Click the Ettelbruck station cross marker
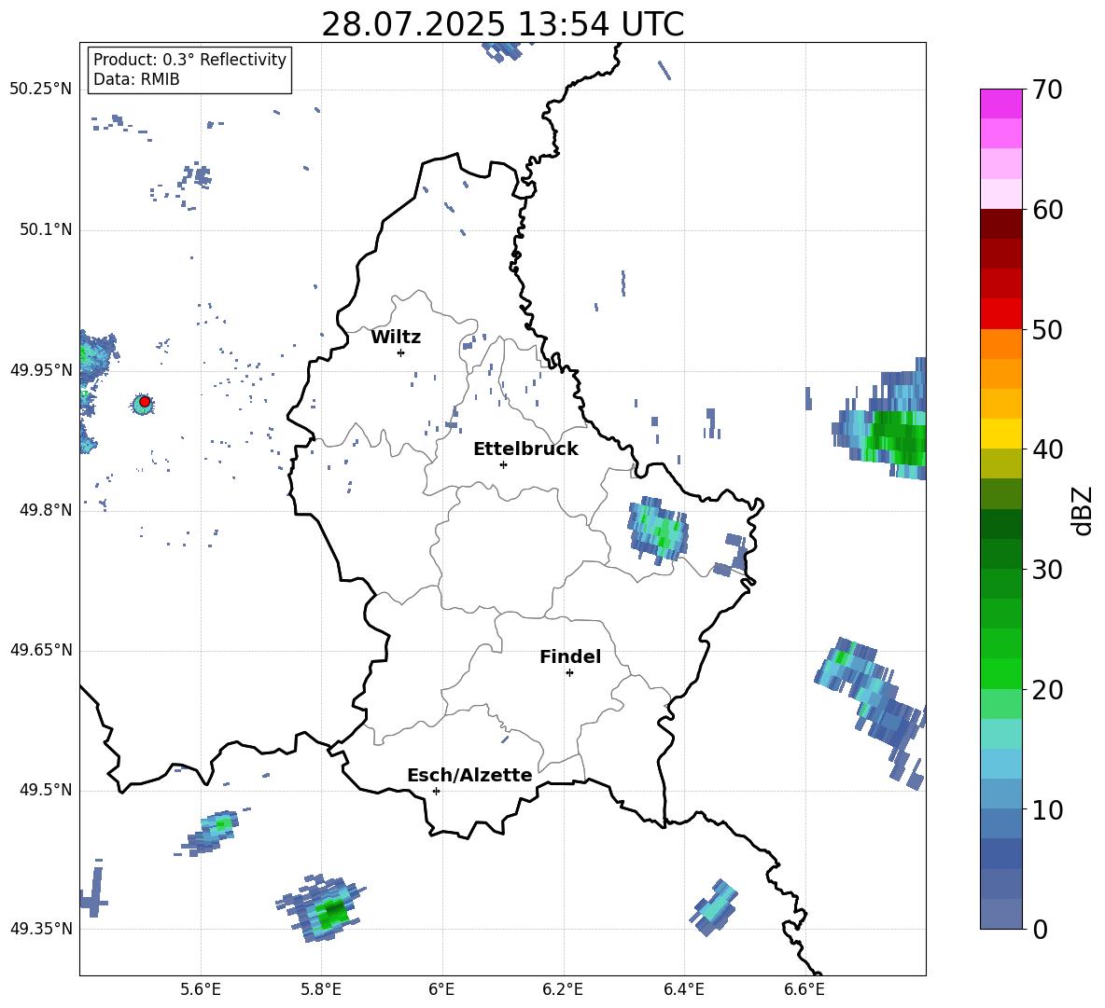1105x1008 pixels. coord(503,464)
